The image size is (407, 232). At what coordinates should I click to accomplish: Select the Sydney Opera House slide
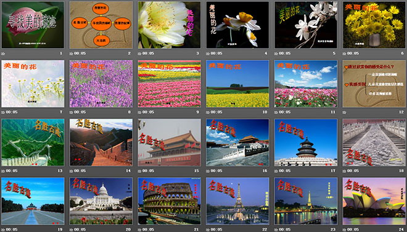[x=374, y=201]
